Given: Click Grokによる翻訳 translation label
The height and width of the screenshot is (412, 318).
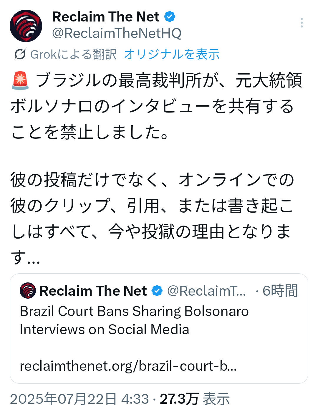Looking at the screenshot, I should click(73, 54).
